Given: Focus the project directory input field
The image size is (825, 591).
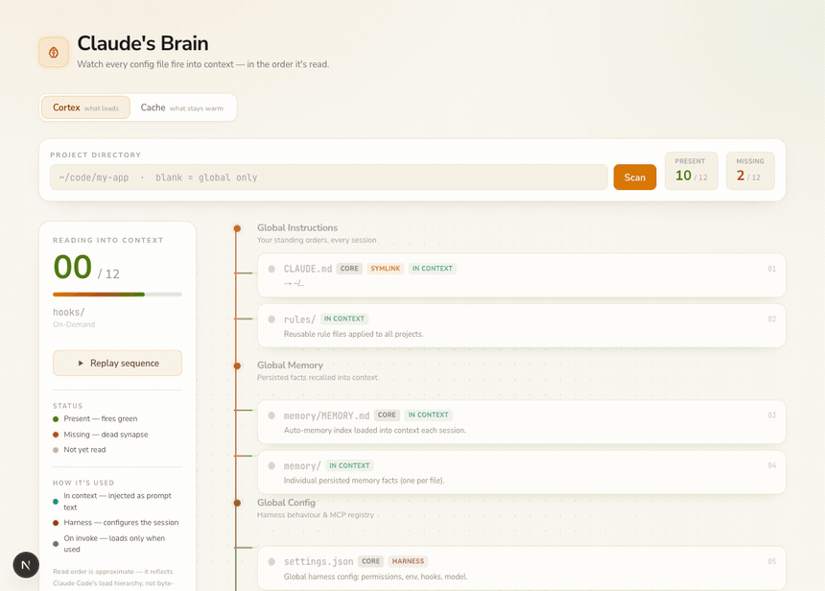Looking at the screenshot, I should [329, 177].
